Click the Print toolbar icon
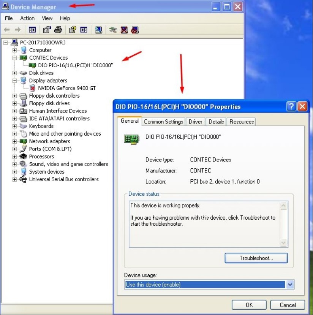Image resolution: width=313 pixels, height=315 pixels. coord(58,30)
